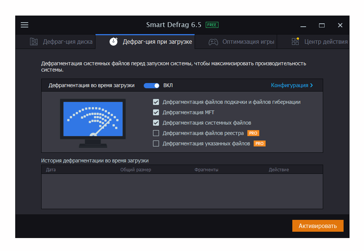The width and height of the screenshot is (364, 251).
Task: Click the FREE edition badge
Action: click(212, 25)
